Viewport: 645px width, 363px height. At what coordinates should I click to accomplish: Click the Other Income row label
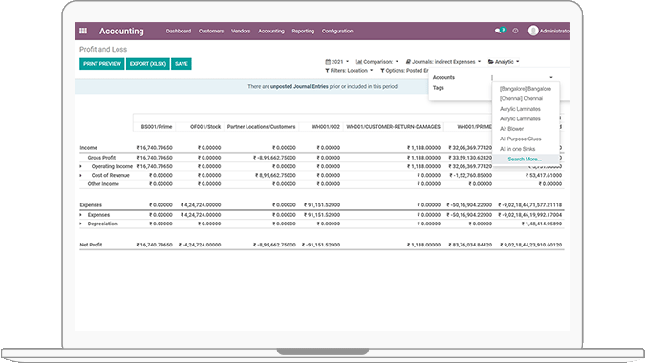click(x=103, y=184)
